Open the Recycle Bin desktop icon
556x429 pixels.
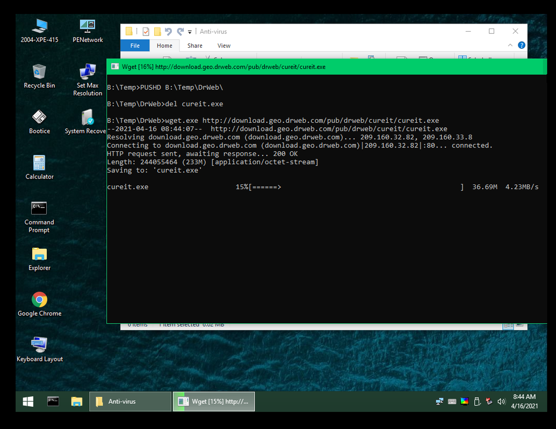[x=39, y=76]
